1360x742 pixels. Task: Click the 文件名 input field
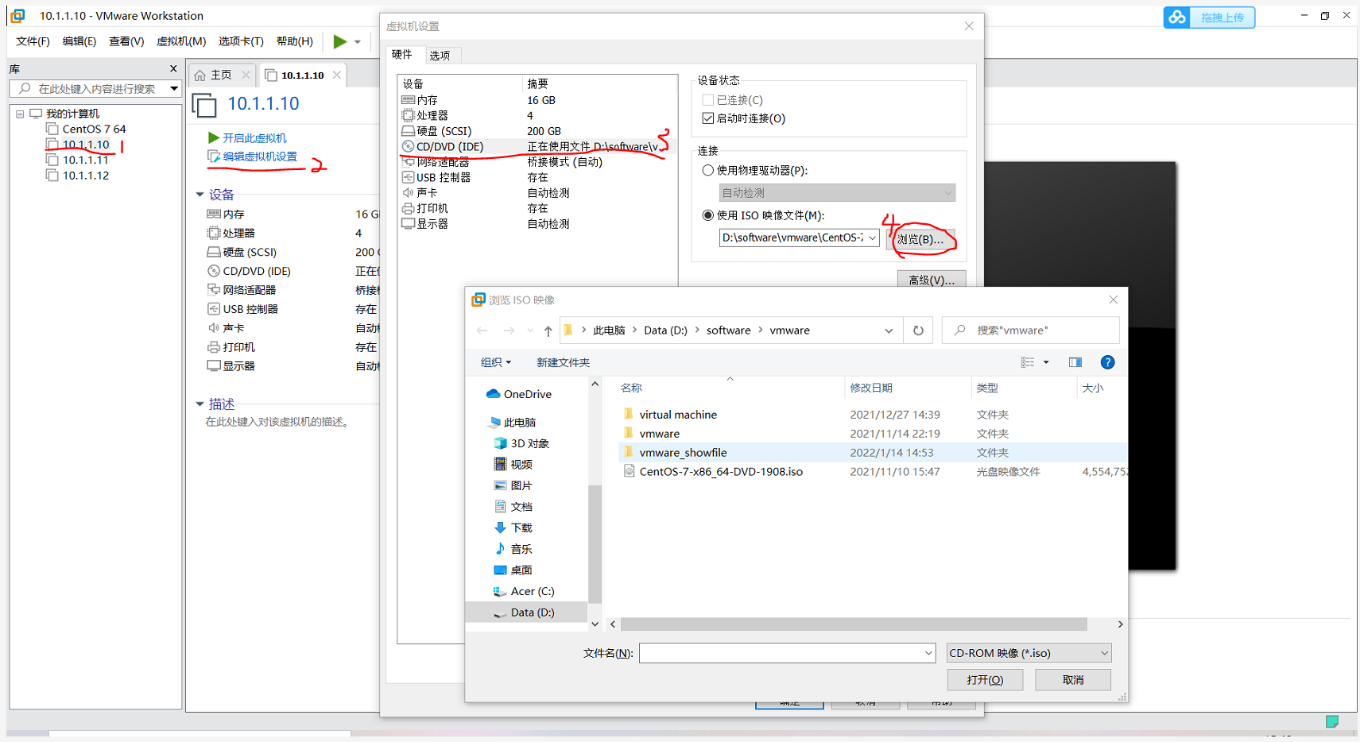787,653
